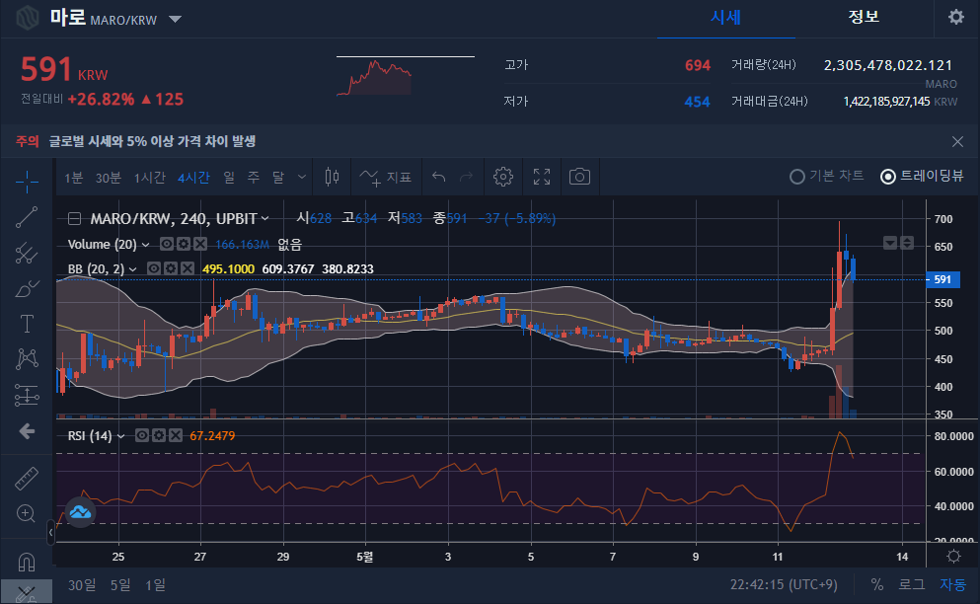Select the 트레이딩뷰 radio option
This screenshot has width=980, height=604.
click(921, 177)
